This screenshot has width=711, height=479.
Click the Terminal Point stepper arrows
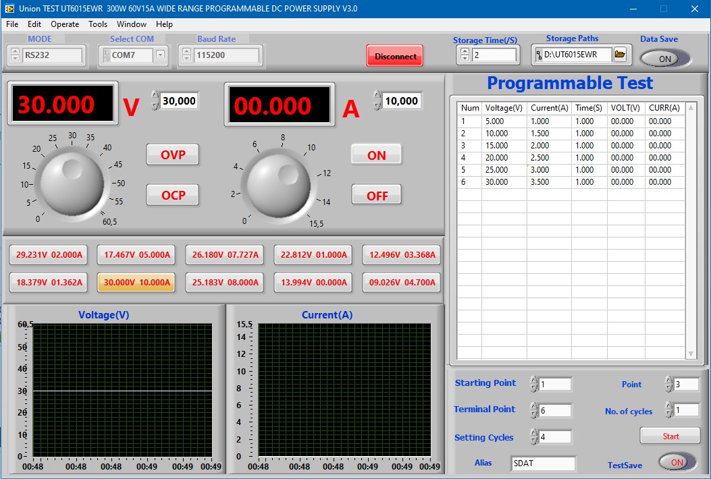tap(534, 410)
